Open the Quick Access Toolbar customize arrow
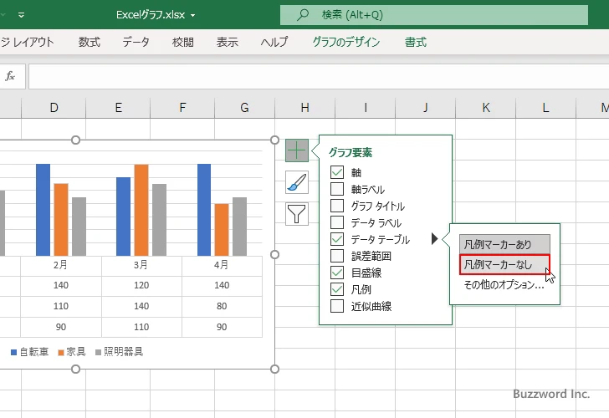Screen dimensions: 609x418 [x=22, y=15]
